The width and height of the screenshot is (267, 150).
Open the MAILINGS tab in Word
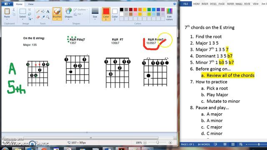[x=239, y=4]
